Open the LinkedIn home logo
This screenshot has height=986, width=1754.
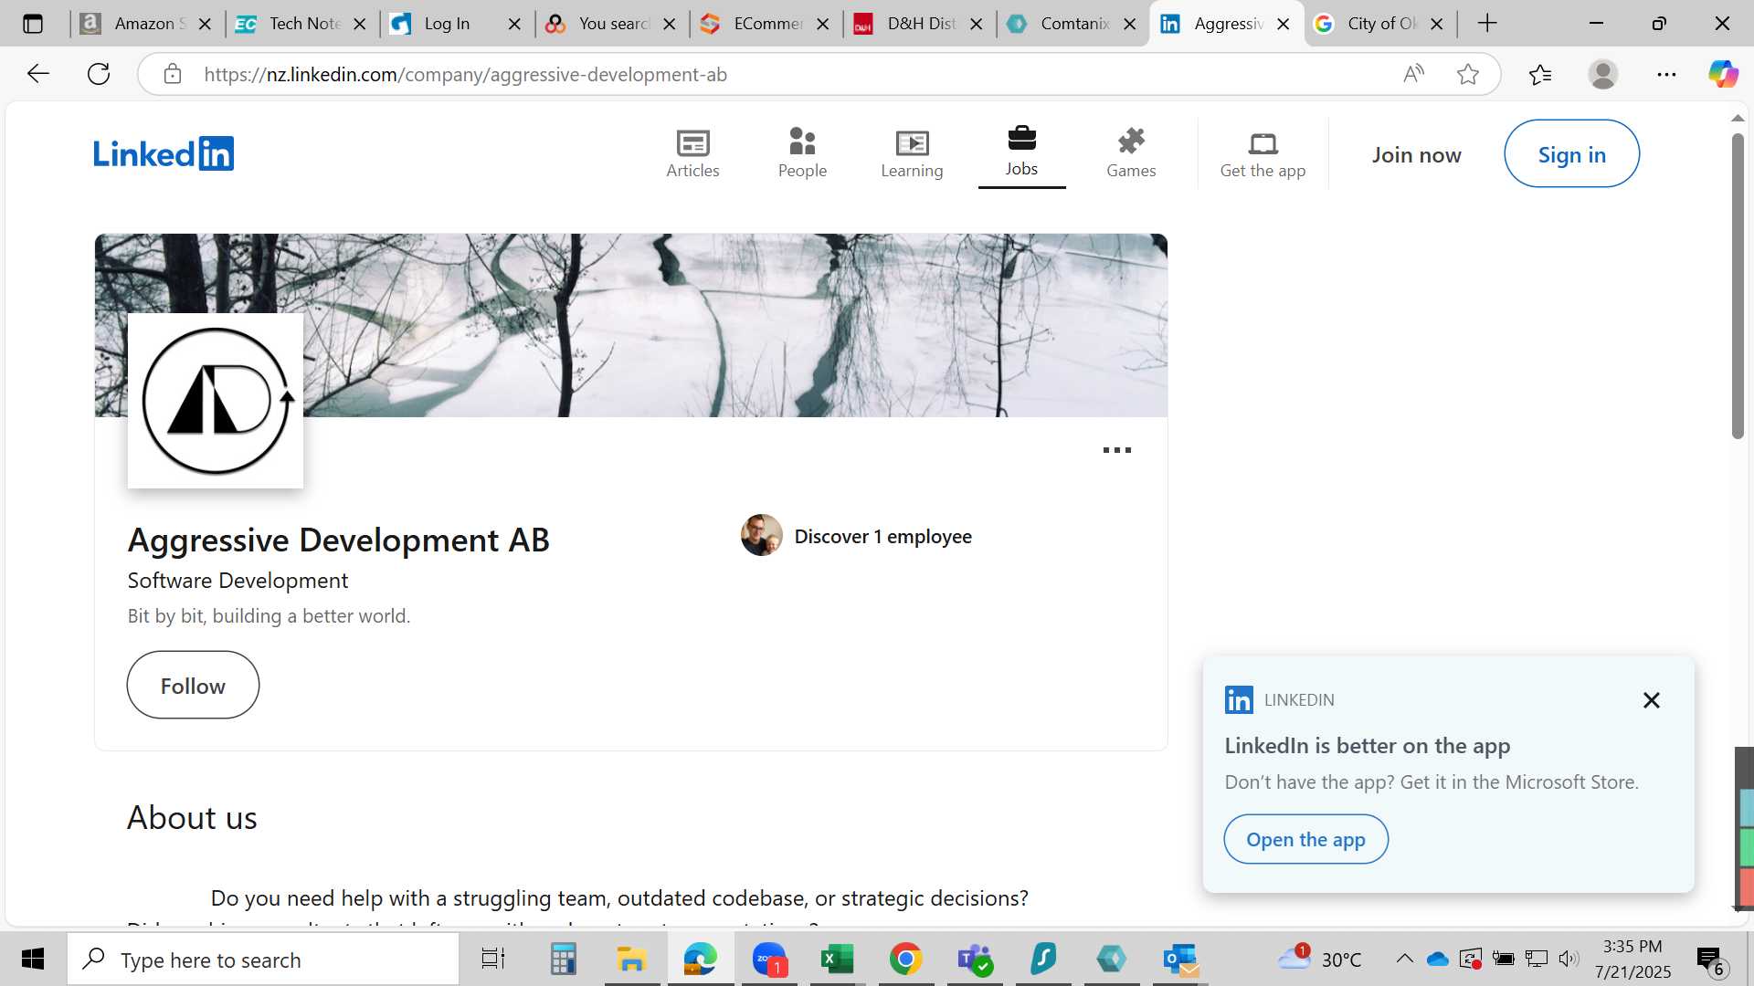pos(164,153)
